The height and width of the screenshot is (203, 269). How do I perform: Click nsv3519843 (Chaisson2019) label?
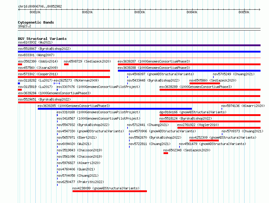[79, 150]
